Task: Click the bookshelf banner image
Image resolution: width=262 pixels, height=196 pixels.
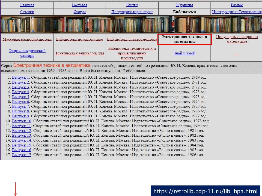Action: 131,24
